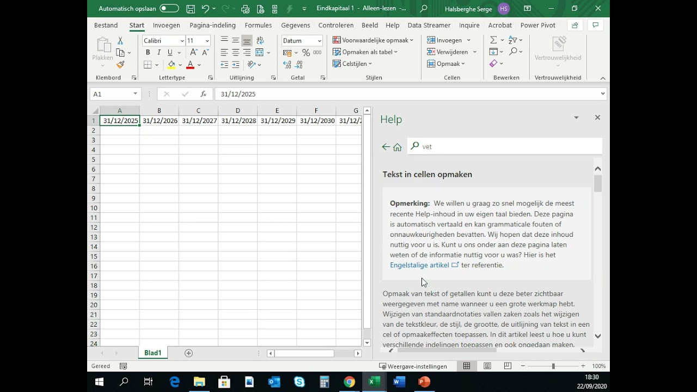Toggle center horizontal alignment

tap(236, 52)
